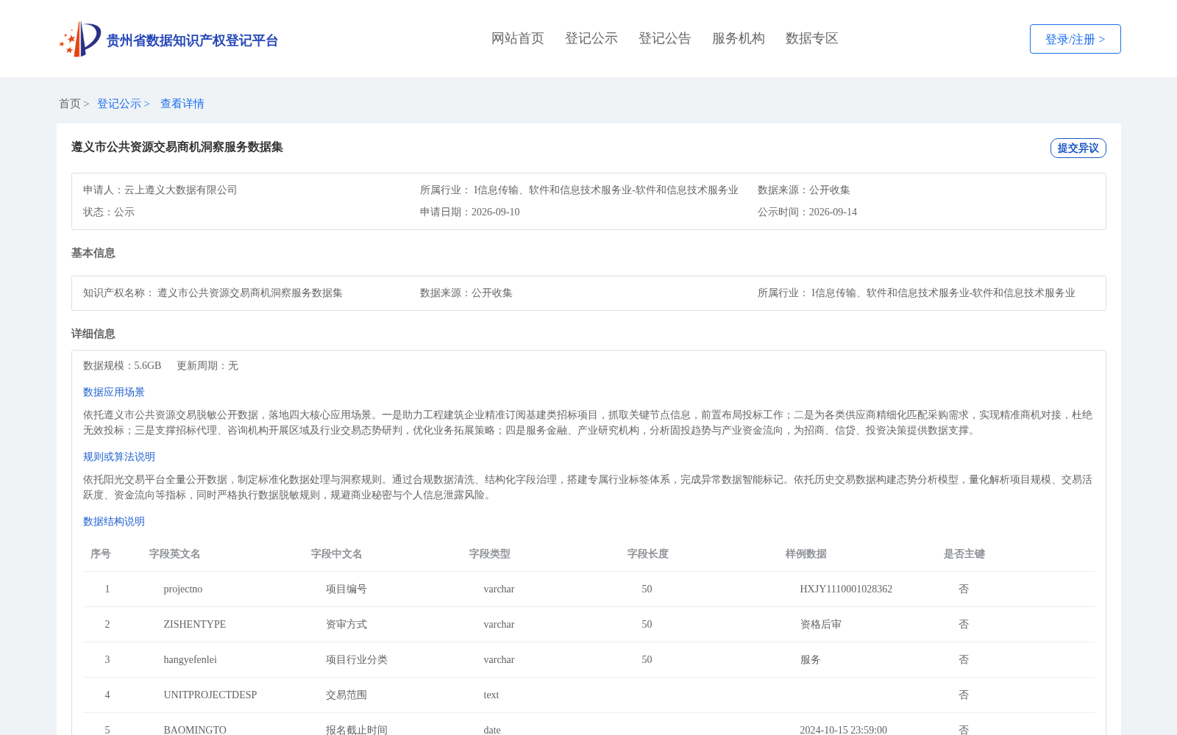The width and height of the screenshot is (1177, 735).
Task: Open the 网站首页 nav item
Action: pyautogui.click(x=518, y=38)
